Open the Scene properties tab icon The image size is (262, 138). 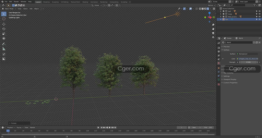pyautogui.click(x=219, y=59)
